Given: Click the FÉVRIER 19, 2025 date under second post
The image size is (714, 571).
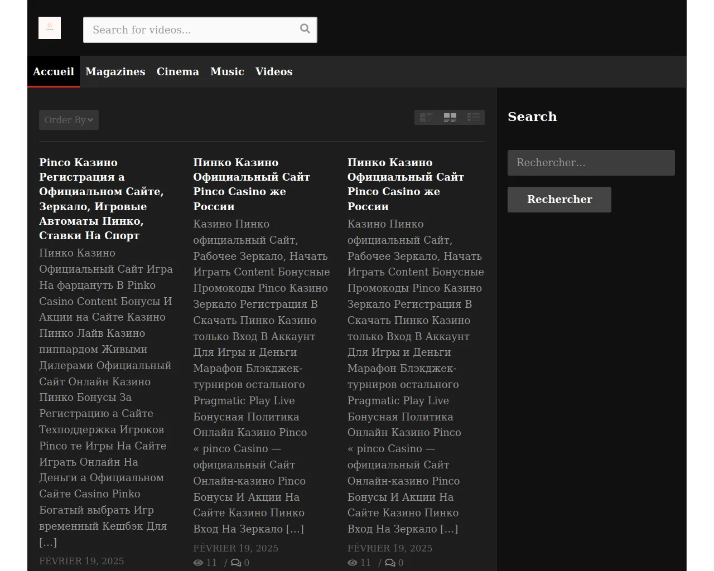Looking at the screenshot, I should click(x=235, y=548).
